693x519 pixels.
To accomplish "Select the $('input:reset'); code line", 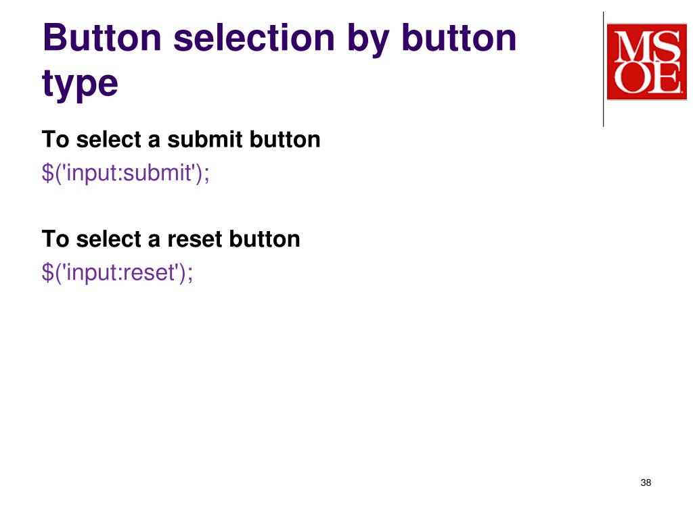I will coord(117,272).
